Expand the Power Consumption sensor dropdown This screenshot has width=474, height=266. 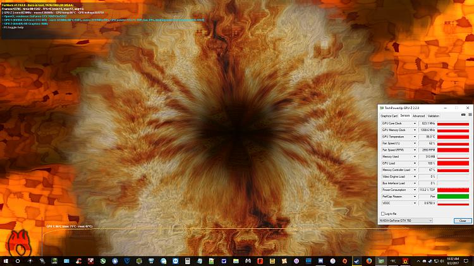click(x=415, y=190)
